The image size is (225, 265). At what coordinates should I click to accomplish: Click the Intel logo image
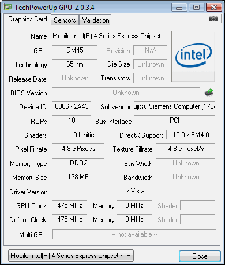tap(193, 57)
